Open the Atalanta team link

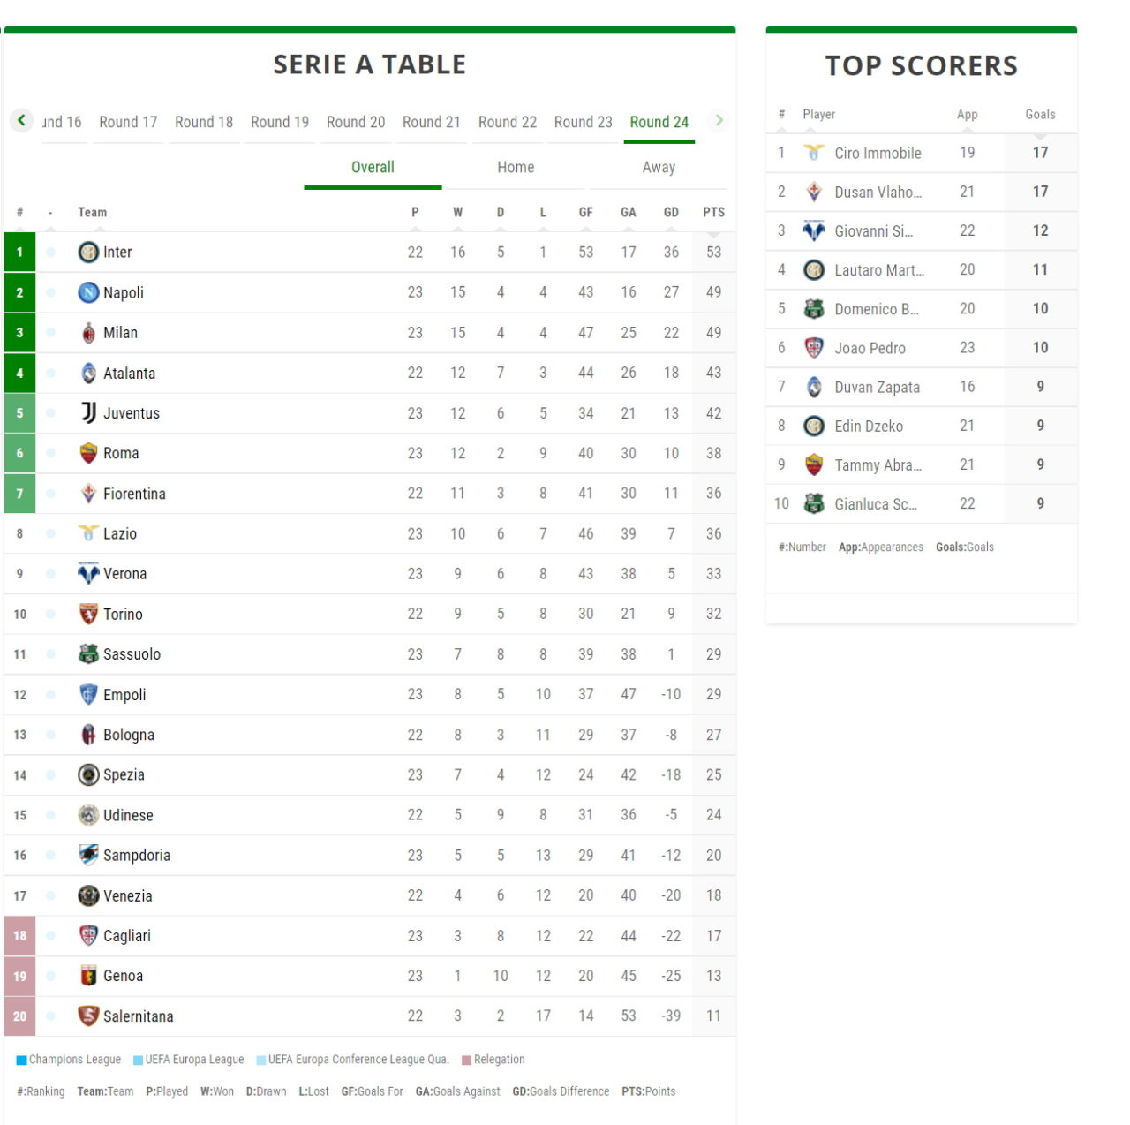click(x=129, y=374)
